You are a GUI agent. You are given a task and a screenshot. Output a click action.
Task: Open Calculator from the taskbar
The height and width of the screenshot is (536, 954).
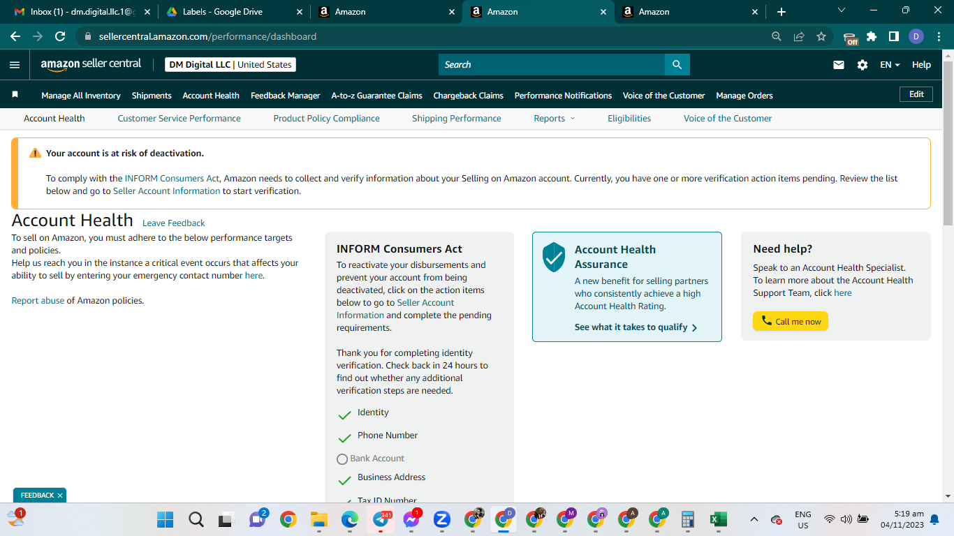[x=687, y=519]
